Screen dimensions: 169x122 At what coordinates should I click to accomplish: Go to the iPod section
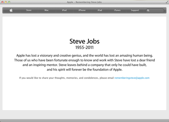tap(64, 10)
